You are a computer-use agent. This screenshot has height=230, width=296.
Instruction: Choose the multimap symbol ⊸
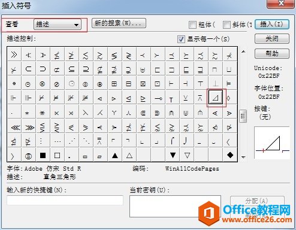point(158,98)
